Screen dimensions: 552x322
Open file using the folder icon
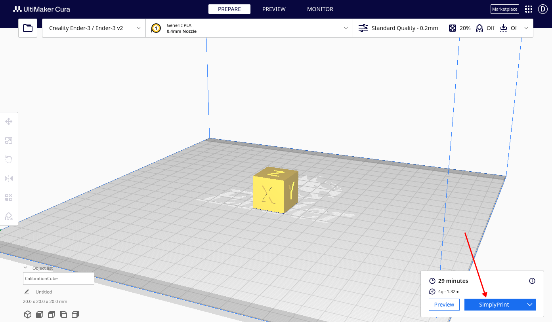[x=28, y=28]
